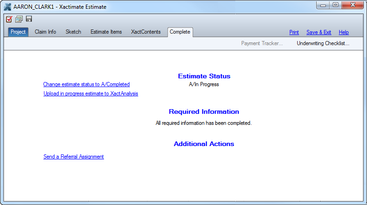Select the Complete tab
This screenshot has height=205, width=367.
click(180, 32)
